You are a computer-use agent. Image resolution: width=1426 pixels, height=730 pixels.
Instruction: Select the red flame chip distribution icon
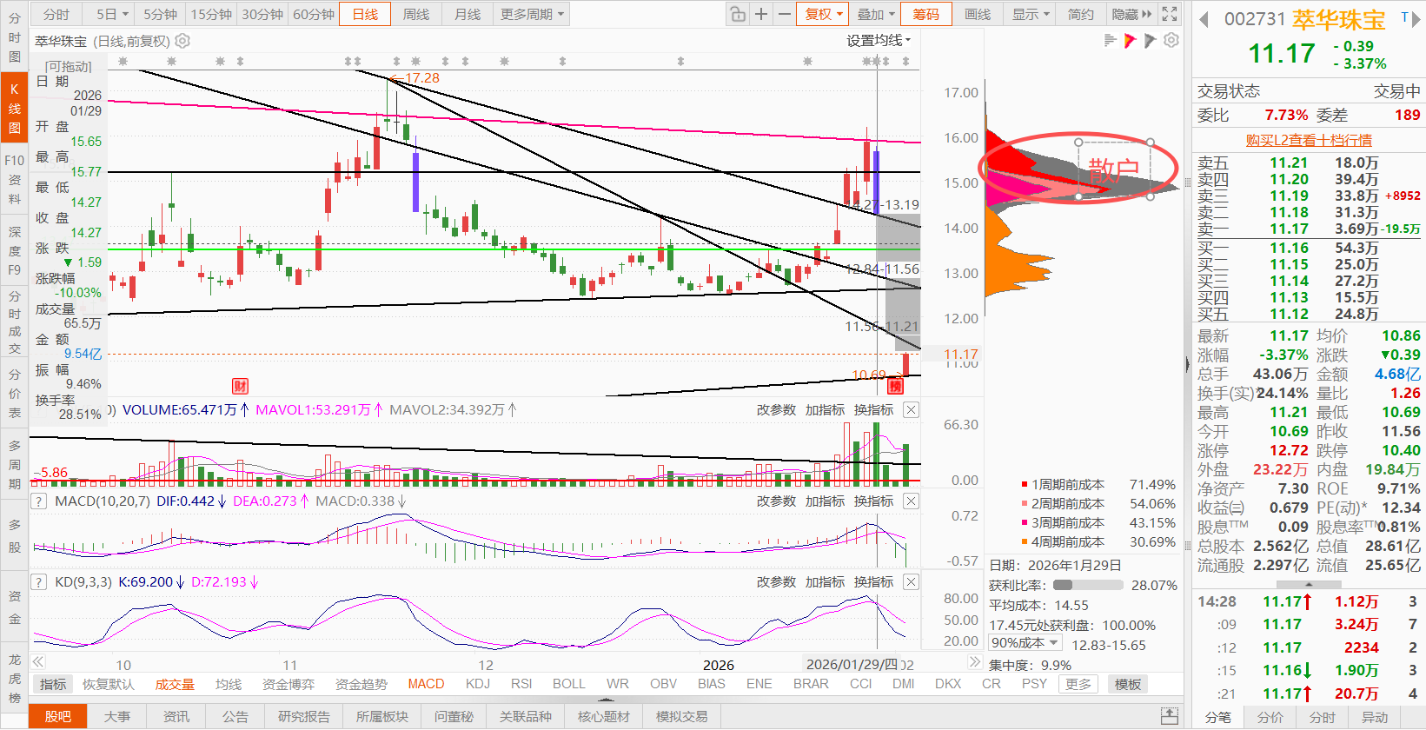(x=1130, y=41)
